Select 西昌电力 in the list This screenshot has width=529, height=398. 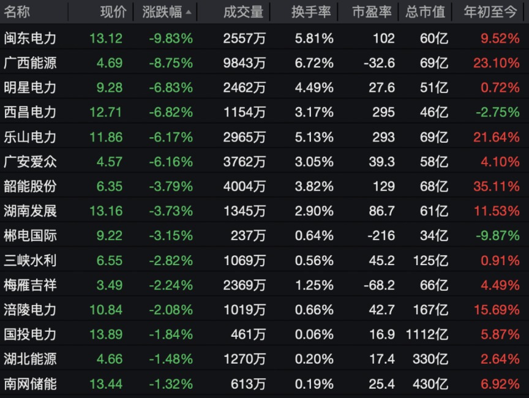30,112
